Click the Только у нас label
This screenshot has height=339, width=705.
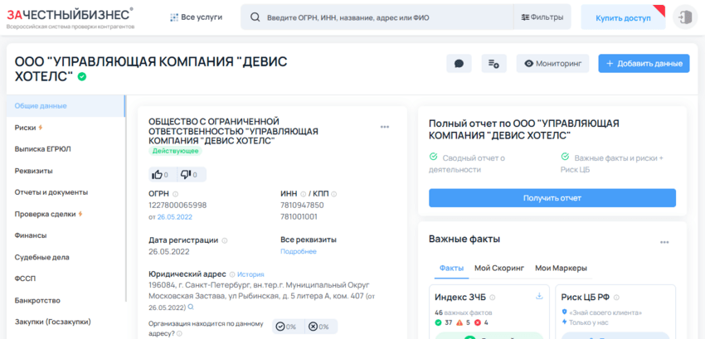(588, 322)
